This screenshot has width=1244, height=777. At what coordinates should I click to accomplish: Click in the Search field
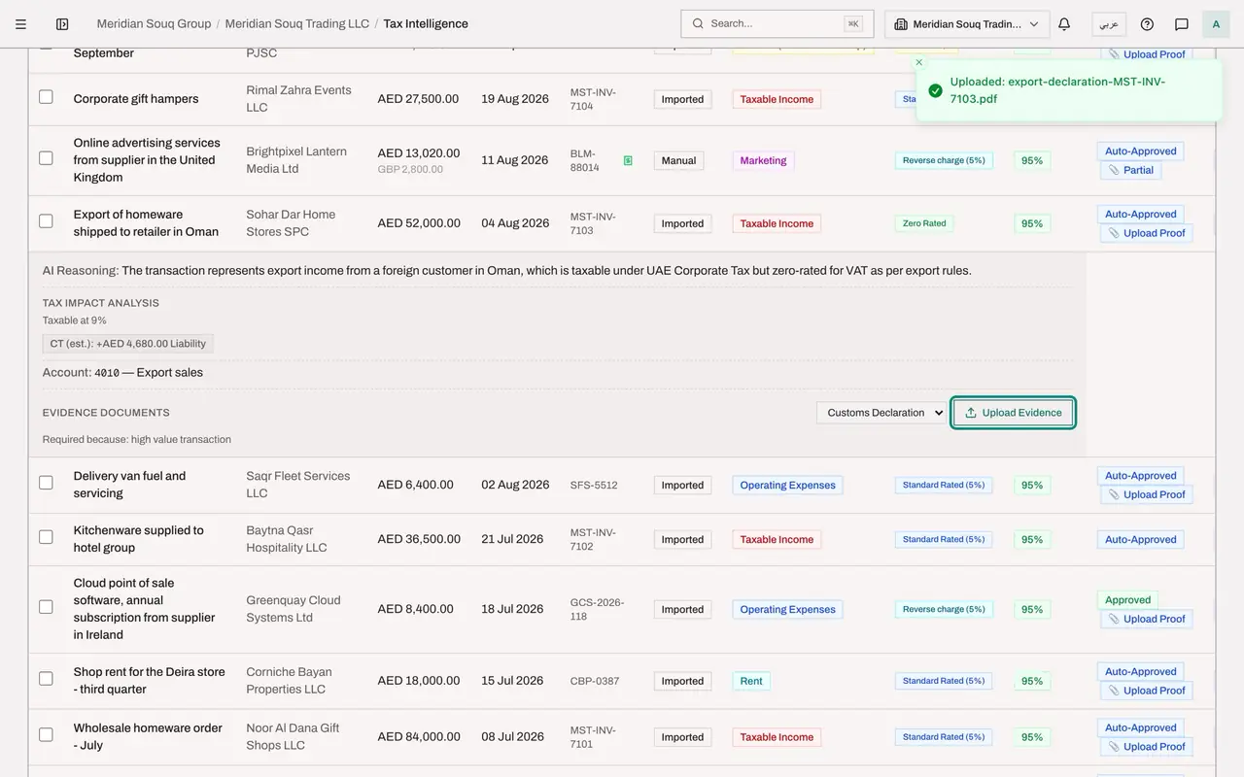(x=777, y=23)
